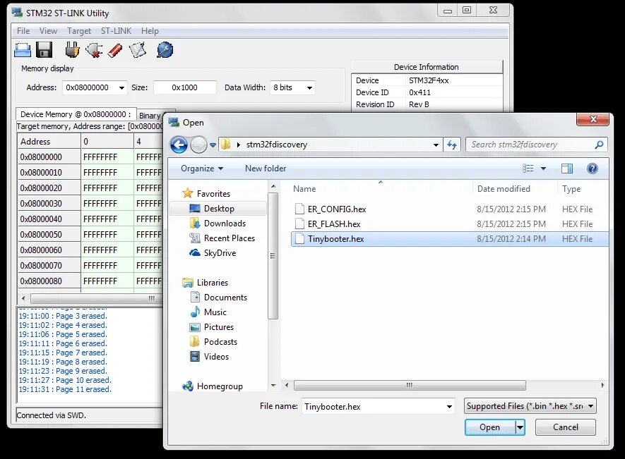
Task: Click the search magnifier icon in Open dialog
Action: (x=599, y=145)
